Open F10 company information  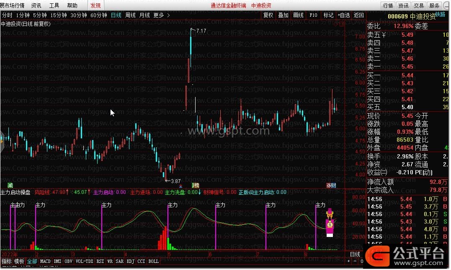[x=313, y=15]
